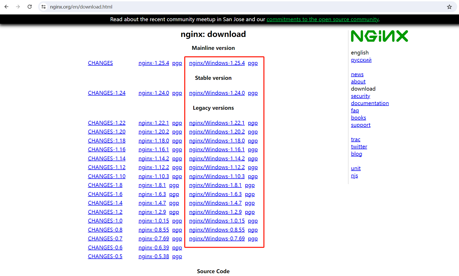The height and width of the screenshot is (276, 459).
Task: Open the blog sidebar link
Action: point(356,154)
